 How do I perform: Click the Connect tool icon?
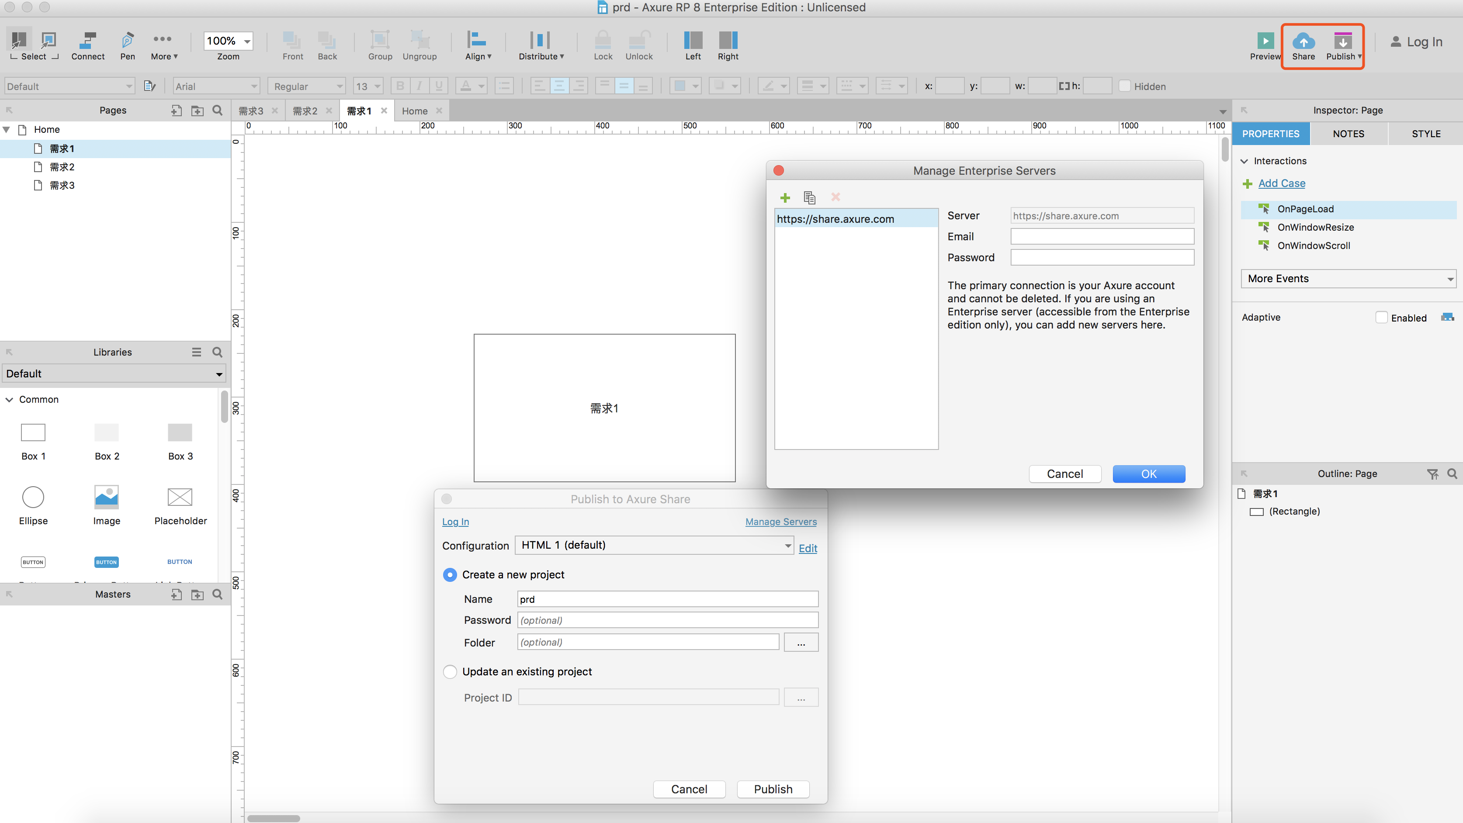(87, 41)
